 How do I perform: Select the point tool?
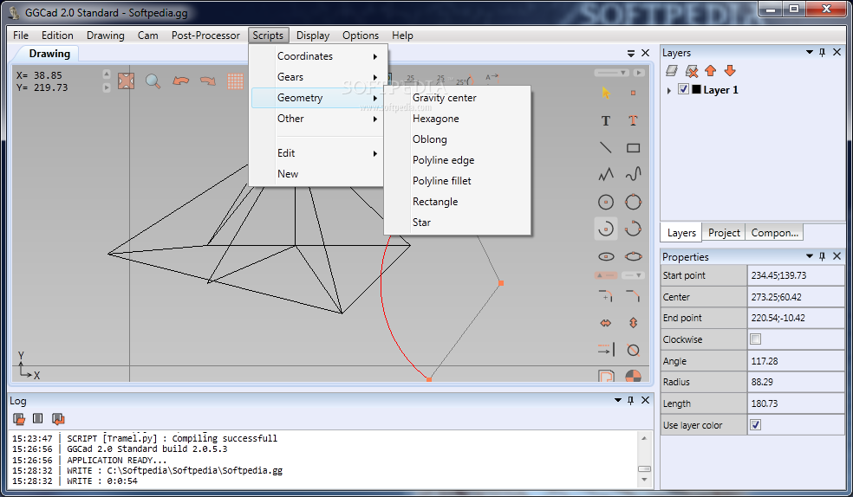click(x=633, y=93)
